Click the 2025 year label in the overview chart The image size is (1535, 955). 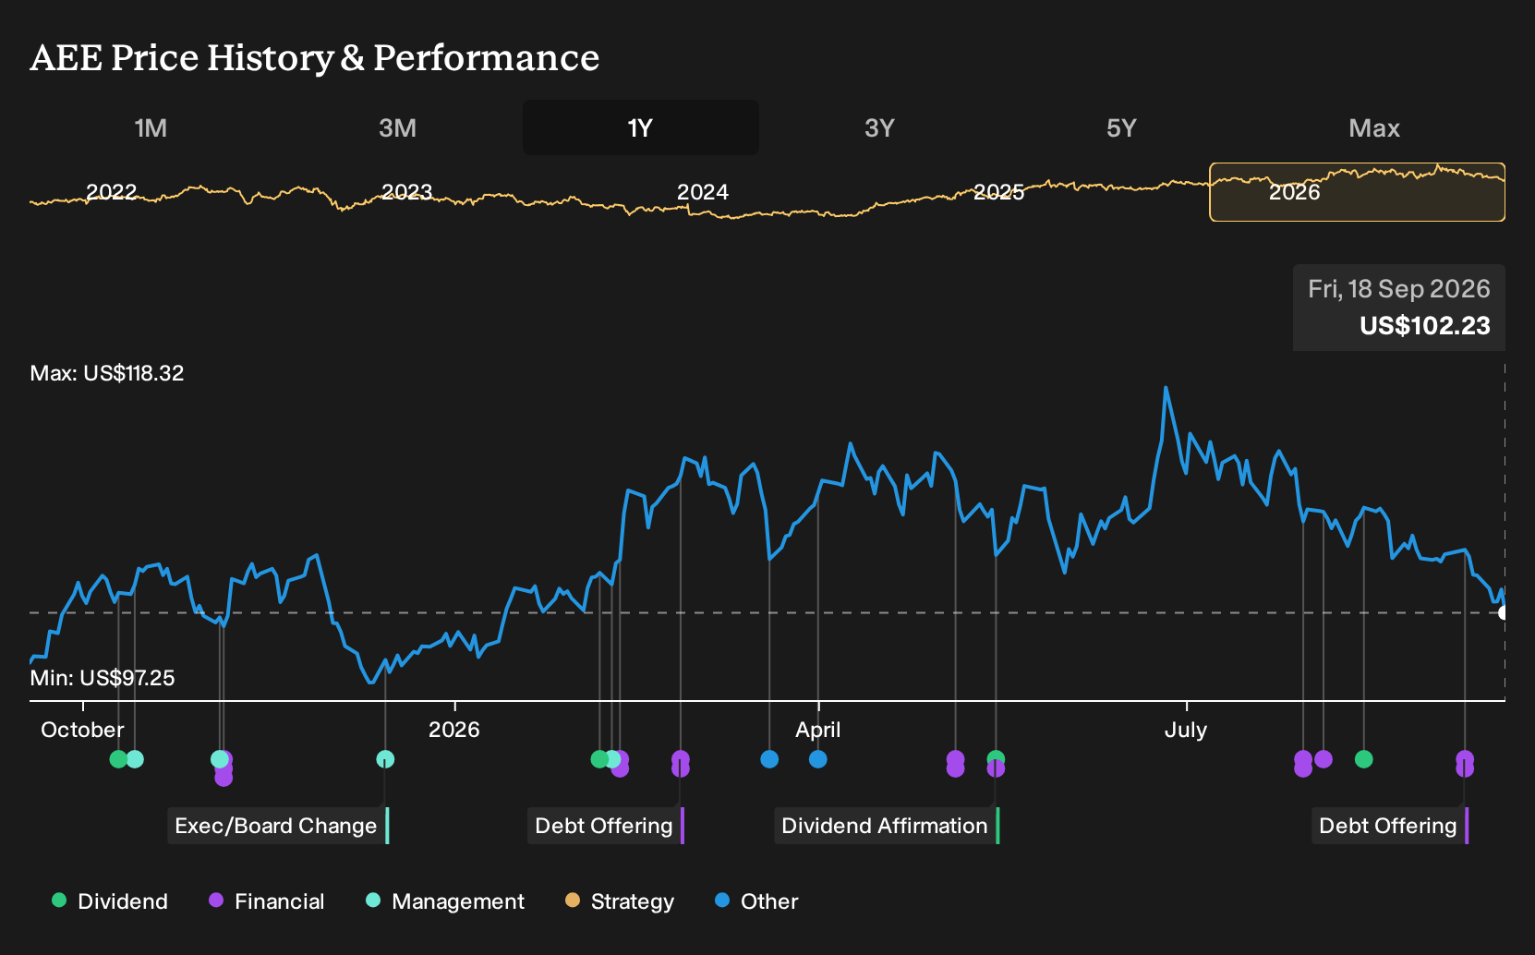pos(999,192)
